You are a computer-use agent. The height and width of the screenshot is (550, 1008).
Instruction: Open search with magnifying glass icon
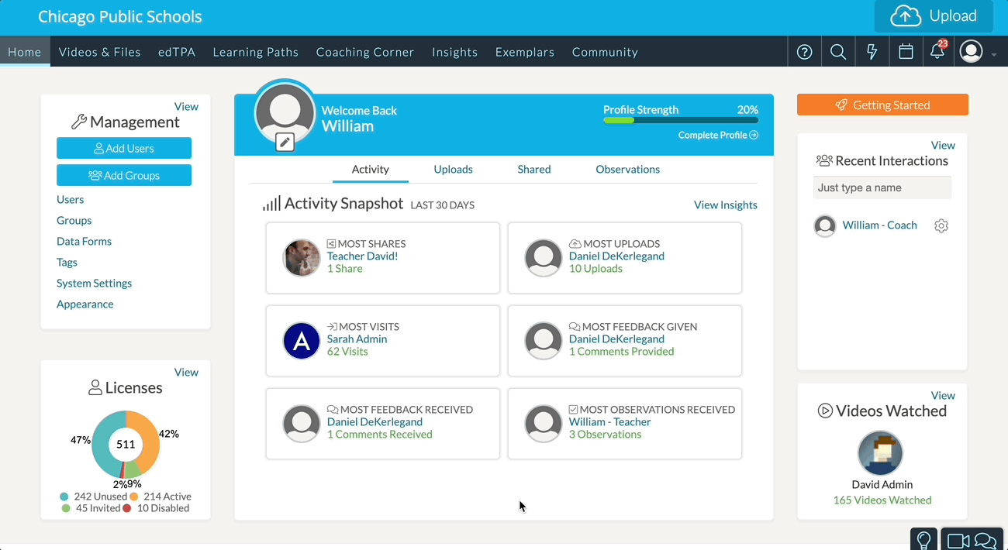[838, 52]
